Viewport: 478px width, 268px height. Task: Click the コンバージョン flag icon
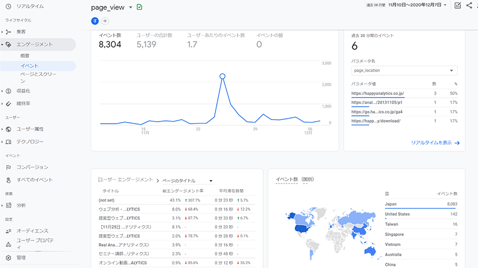pyautogui.click(x=8, y=167)
